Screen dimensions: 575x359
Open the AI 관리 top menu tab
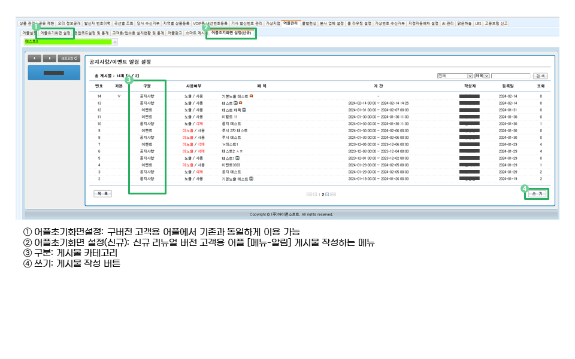(447, 23)
